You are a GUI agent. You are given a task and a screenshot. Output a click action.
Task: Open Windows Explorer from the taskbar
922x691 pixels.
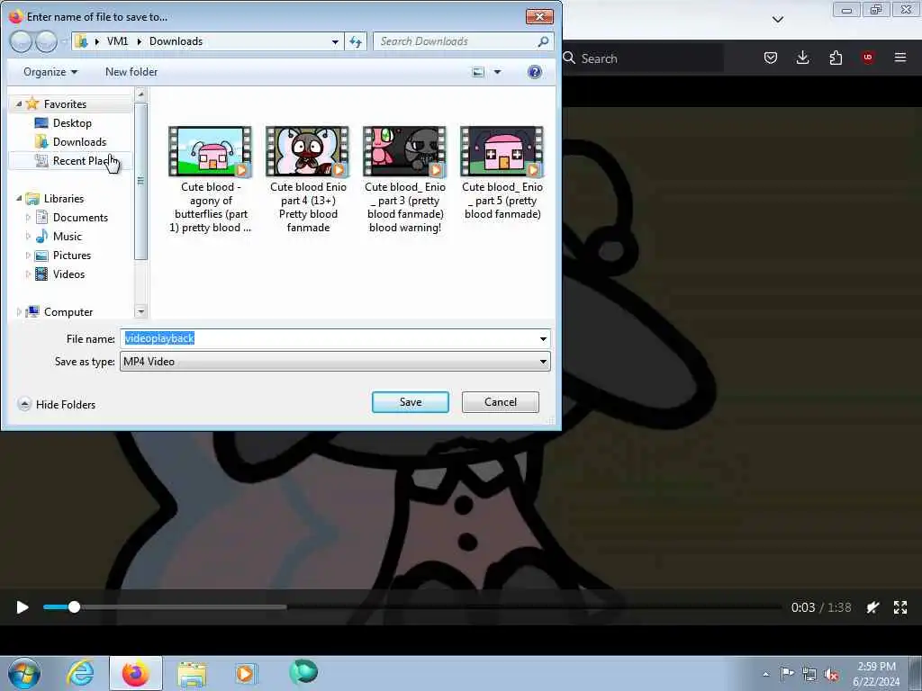(192, 674)
